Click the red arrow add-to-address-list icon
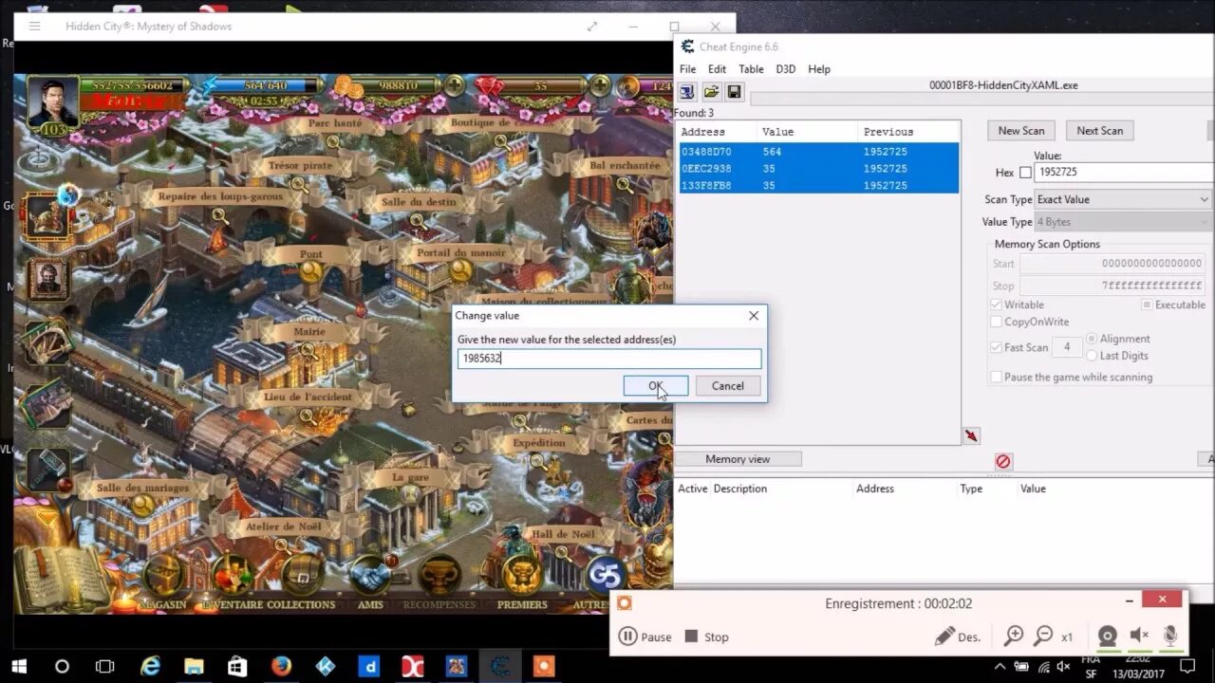This screenshot has height=683, width=1215. point(971,435)
